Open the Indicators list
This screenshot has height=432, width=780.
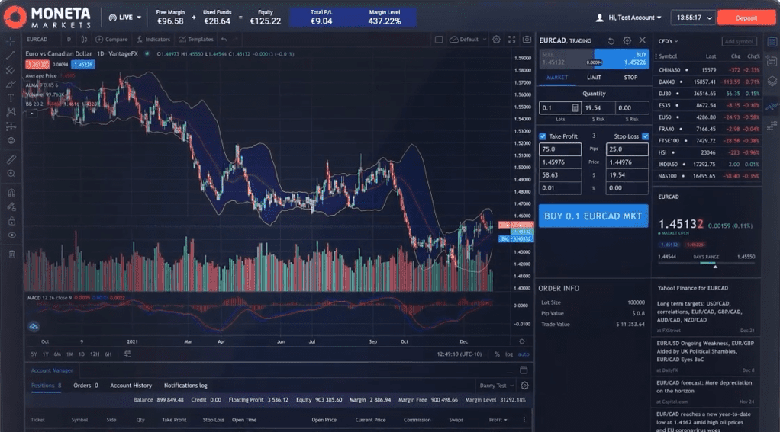coord(153,39)
